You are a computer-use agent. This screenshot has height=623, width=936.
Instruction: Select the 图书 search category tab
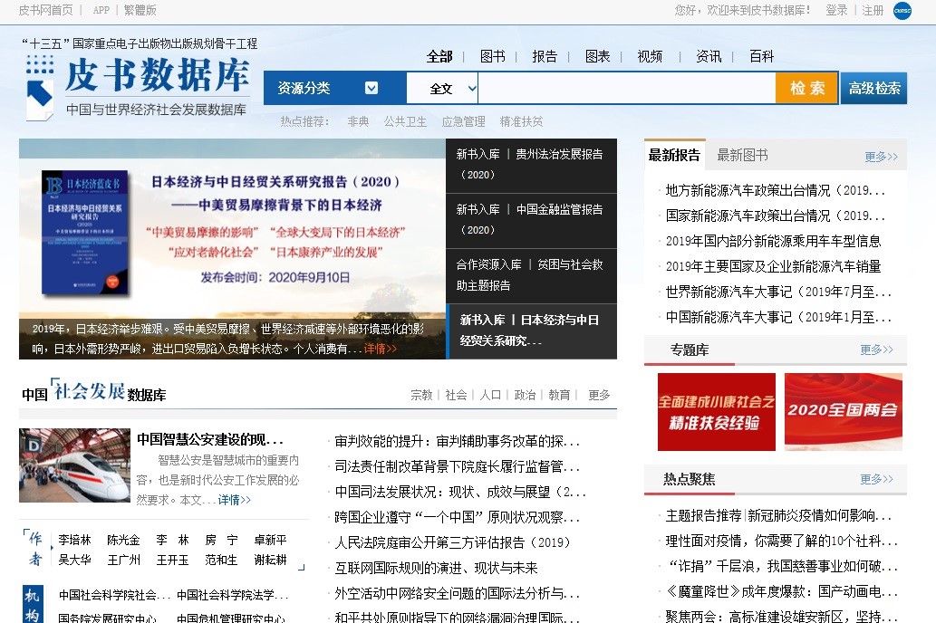coord(493,56)
